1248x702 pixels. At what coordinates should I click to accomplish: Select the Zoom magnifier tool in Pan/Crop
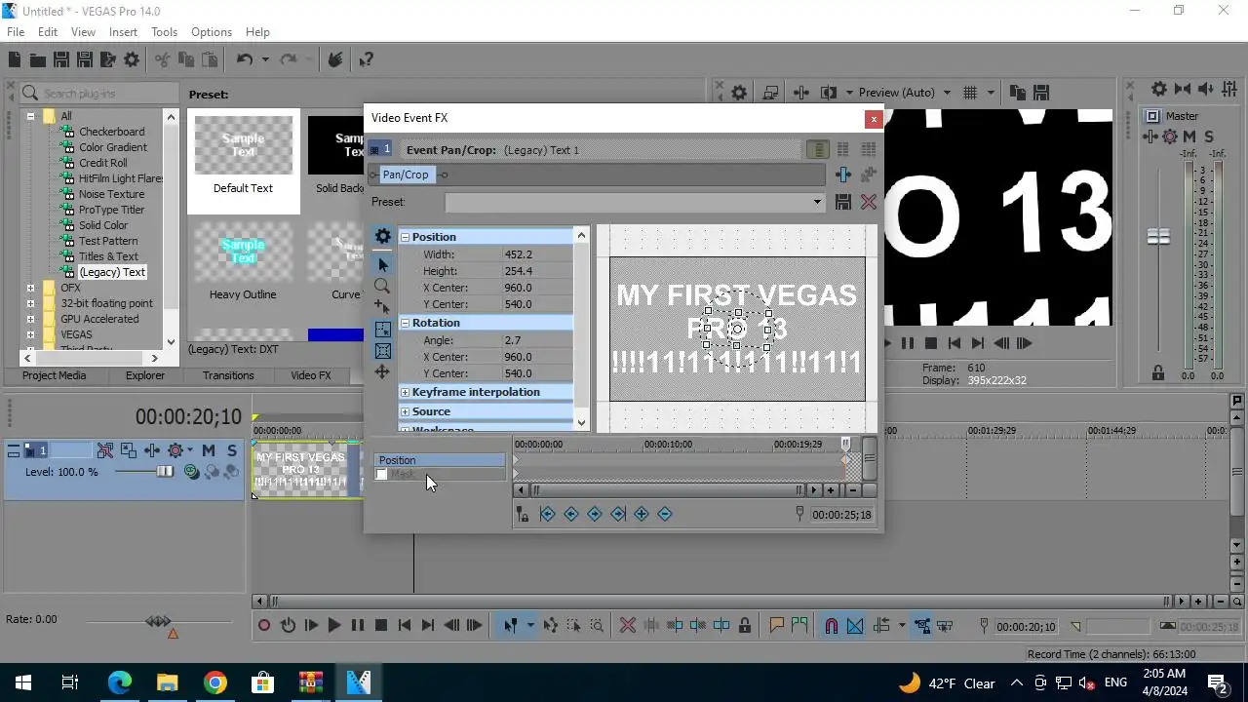(x=382, y=287)
